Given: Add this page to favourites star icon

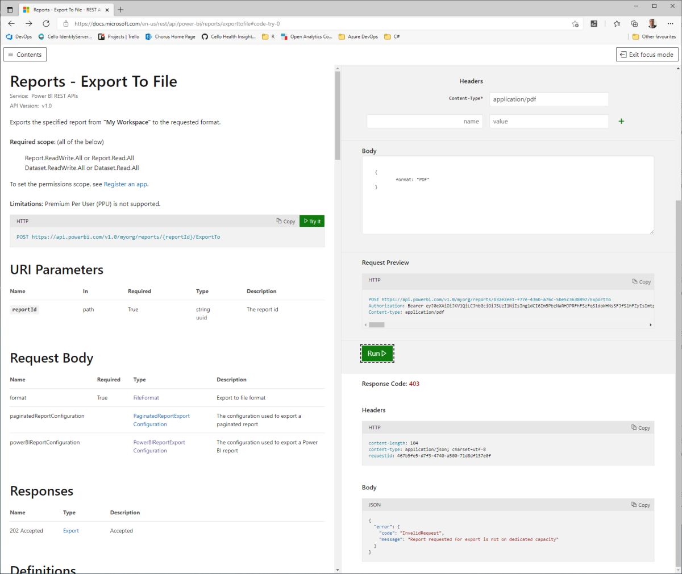Looking at the screenshot, I should point(575,24).
